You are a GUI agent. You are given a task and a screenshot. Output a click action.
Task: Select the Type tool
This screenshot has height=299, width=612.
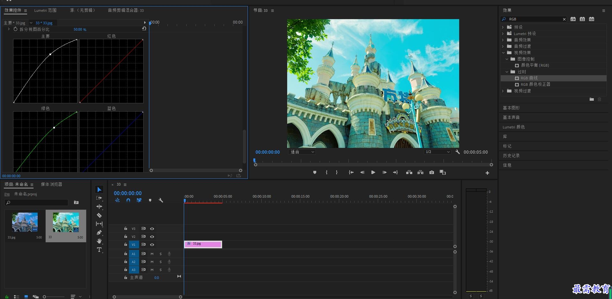(x=99, y=250)
